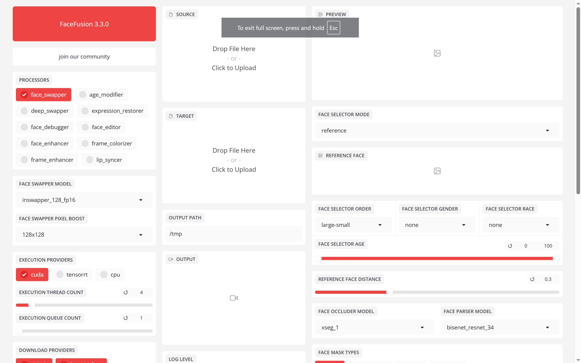Reset the execution thread count value
This screenshot has width=581, height=363.
(126, 292)
